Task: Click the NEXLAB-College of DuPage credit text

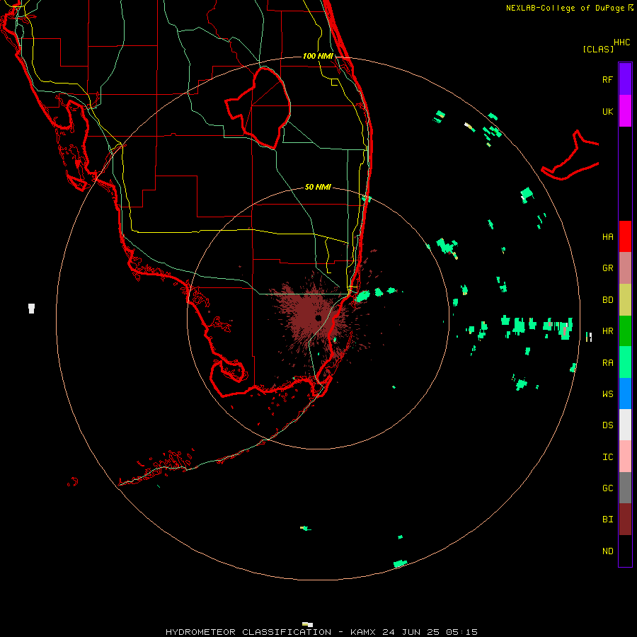Action: (x=566, y=8)
